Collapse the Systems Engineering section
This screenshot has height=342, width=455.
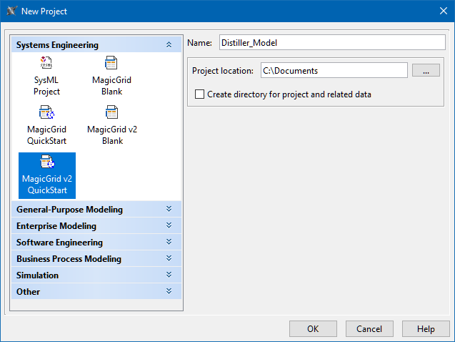(169, 45)
